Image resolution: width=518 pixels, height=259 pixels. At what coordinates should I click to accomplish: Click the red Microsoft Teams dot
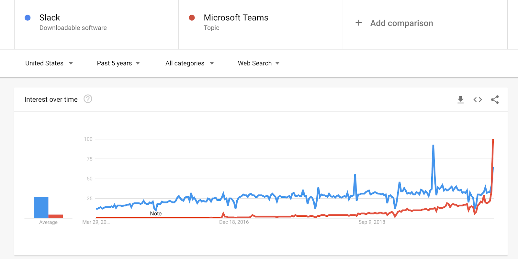(x=192, y=18)
